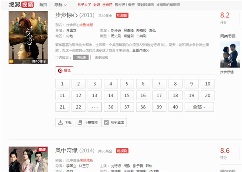This screenshot has height=172, width=242.
Task: Select the 历史剧 genre link
Action: click(x=116, y=36)
